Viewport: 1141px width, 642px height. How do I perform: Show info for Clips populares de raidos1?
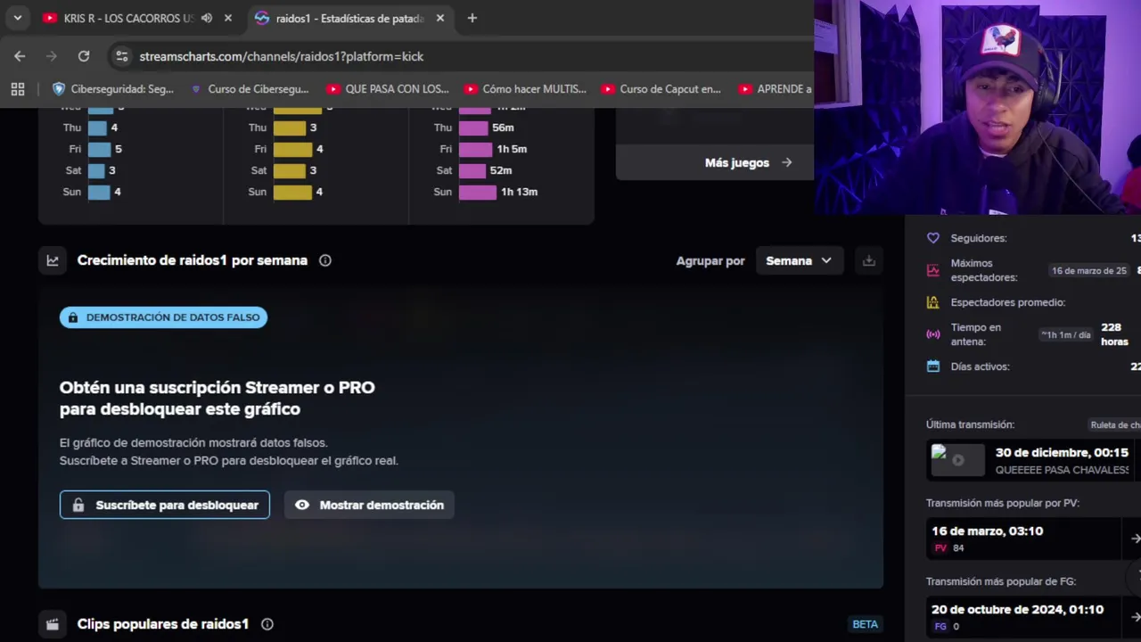coord(267,624)
